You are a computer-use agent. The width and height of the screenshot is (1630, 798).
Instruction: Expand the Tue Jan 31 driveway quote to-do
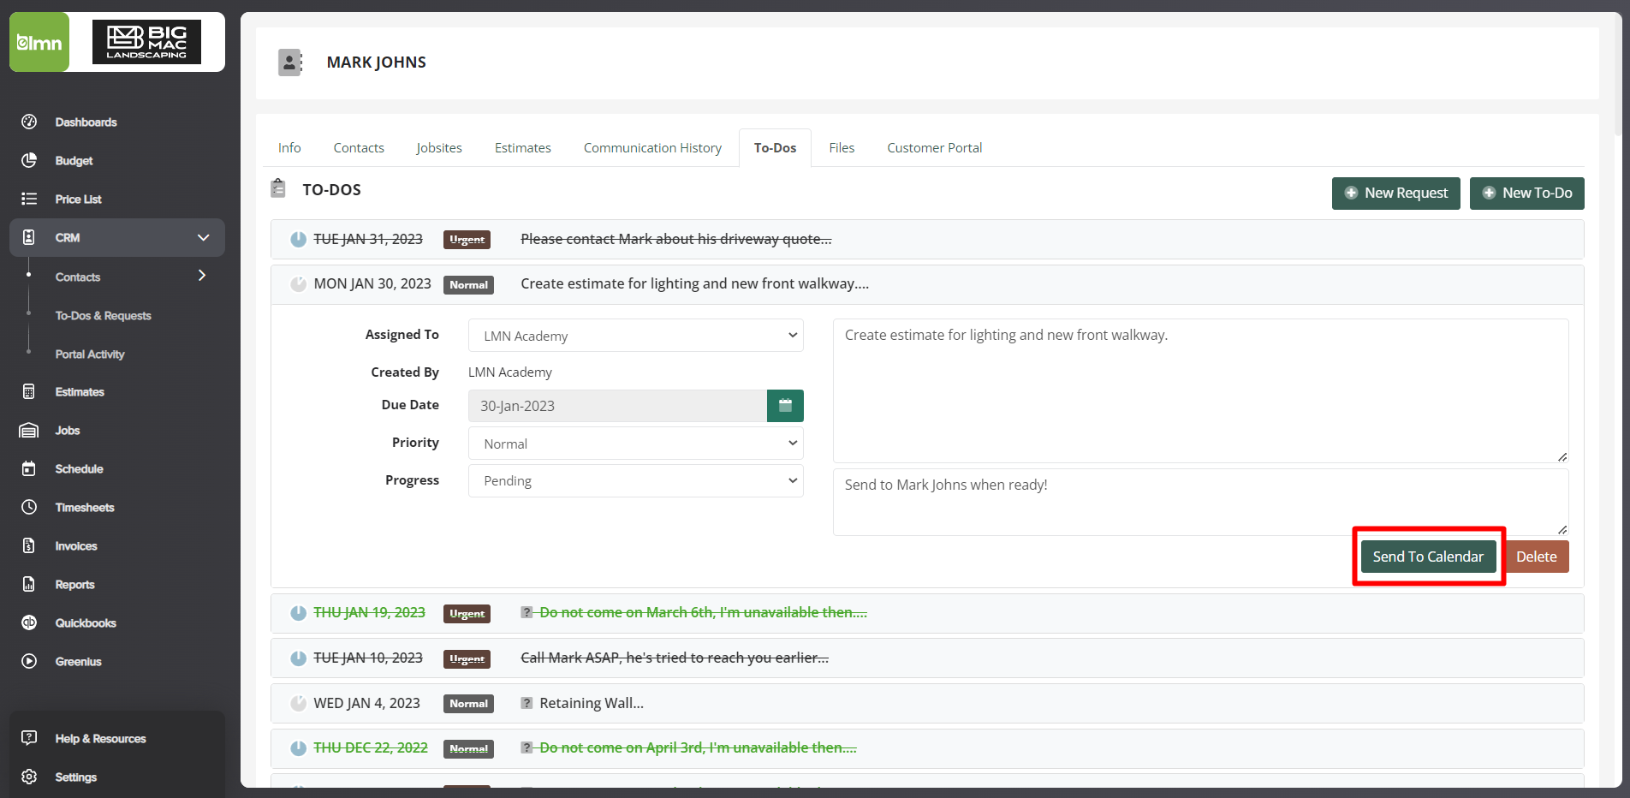[x=927, y=240]
